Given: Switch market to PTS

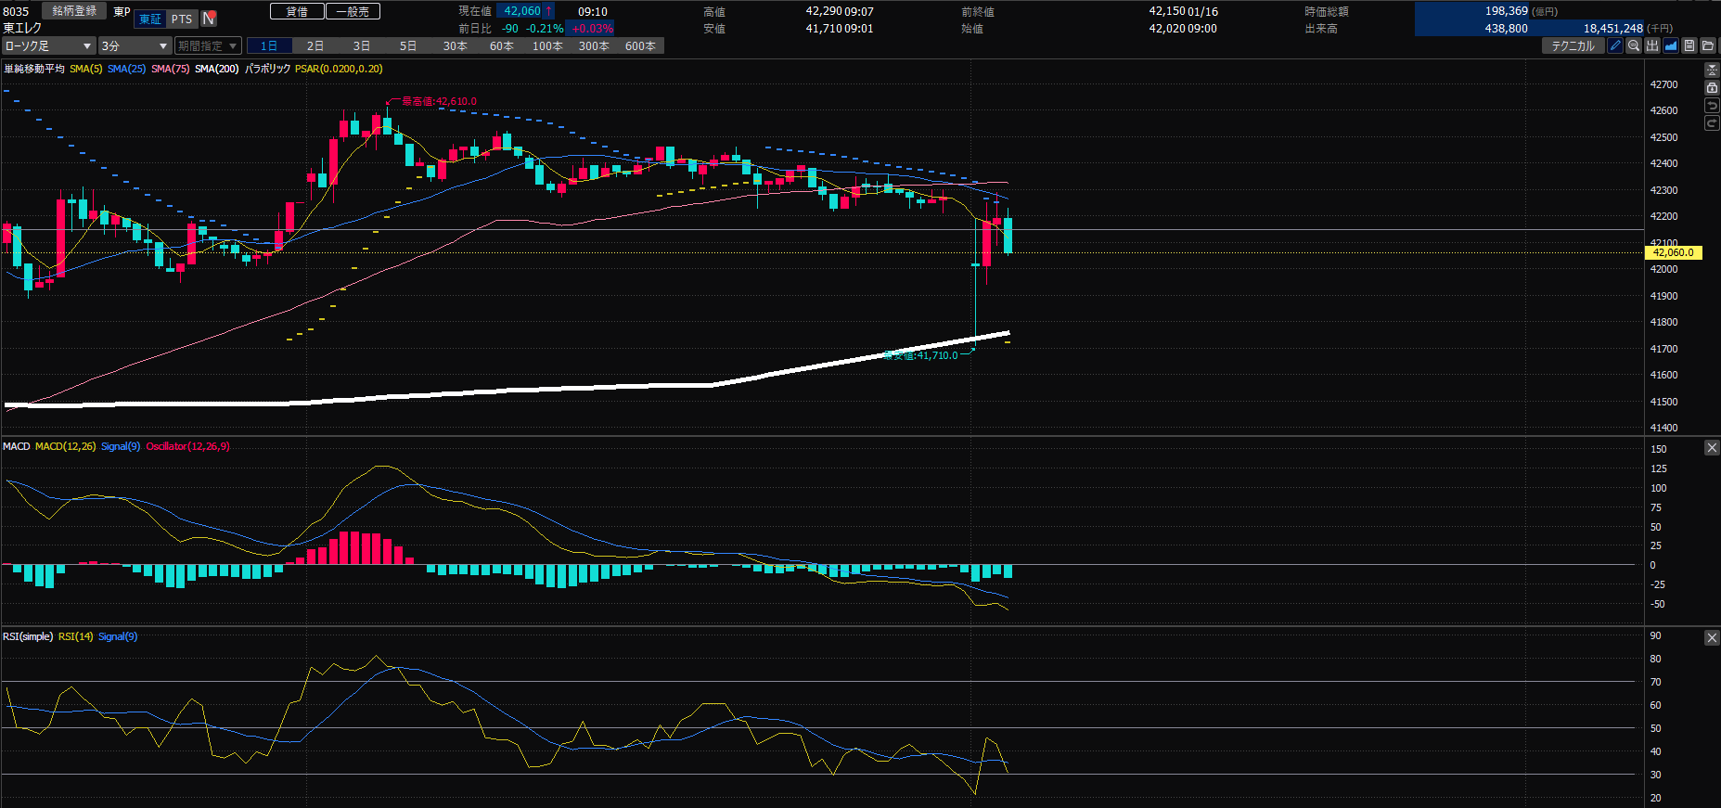Looking at the screenshot, I should [x=182, y=19].
